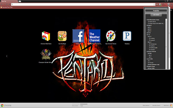The image size is (173, 108).
Task: Click the Freaksho server title button
Action: (156, 11)
